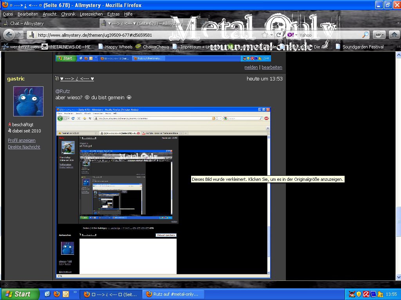Open the new tab plus button

[203, 23]
